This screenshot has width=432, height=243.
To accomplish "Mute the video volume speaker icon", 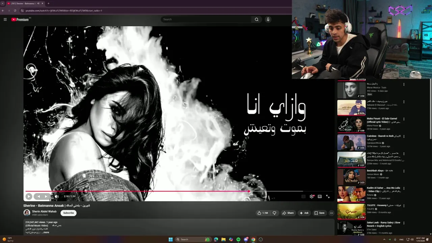I will [56, 196].
